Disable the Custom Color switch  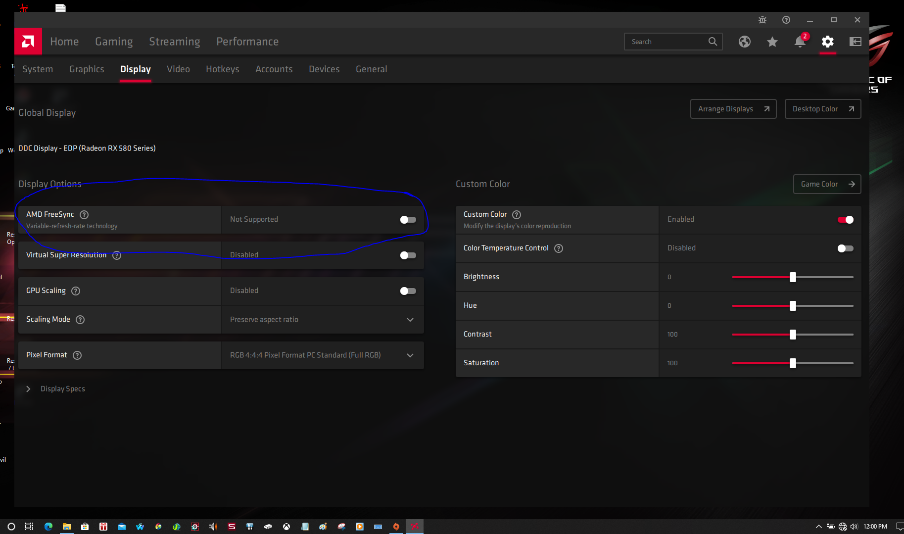[x=846, y=220]
